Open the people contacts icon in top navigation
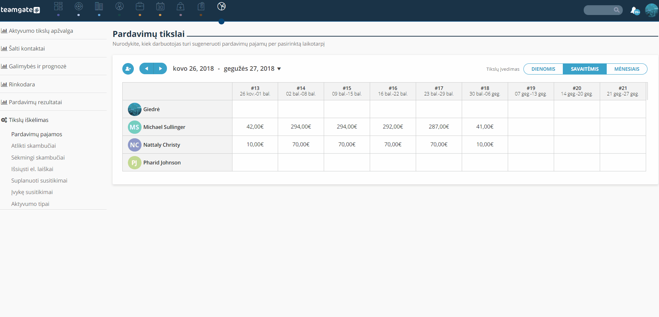 (120, 6)
